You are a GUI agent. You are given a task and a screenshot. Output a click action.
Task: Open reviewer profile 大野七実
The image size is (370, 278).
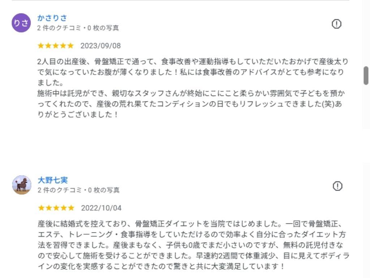coord(52,180)
